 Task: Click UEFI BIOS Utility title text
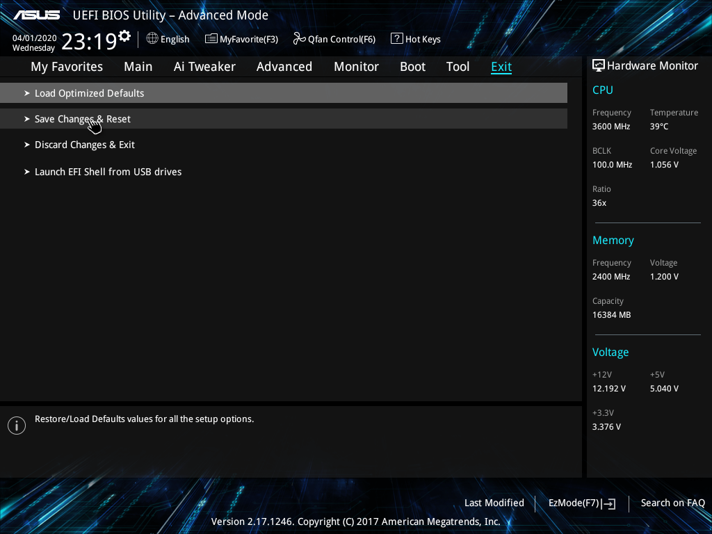coord(171,15)
